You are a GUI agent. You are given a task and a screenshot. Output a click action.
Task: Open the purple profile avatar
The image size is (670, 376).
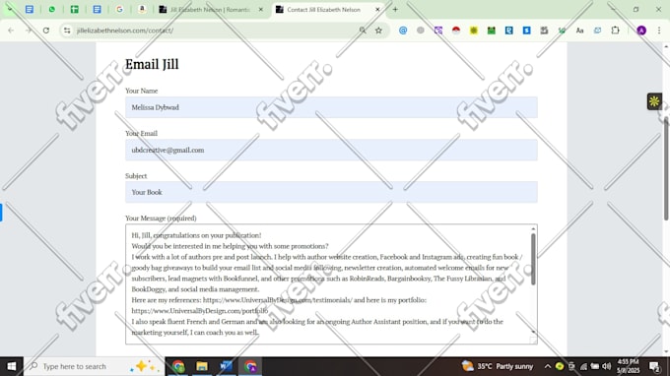click(641, 31)
